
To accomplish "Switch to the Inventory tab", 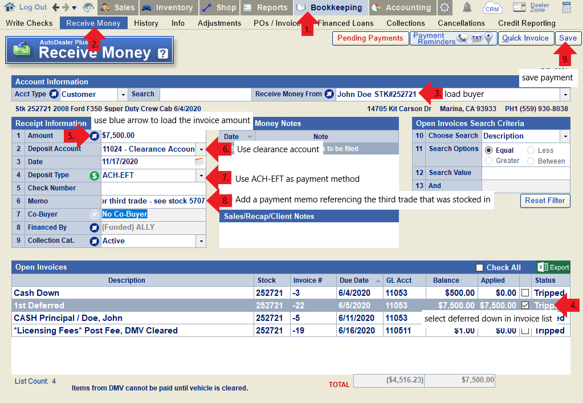I will [x=168, y=7].
